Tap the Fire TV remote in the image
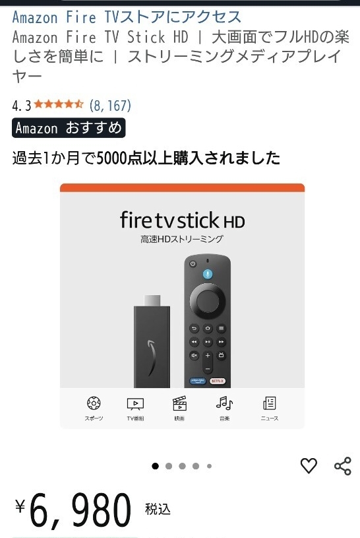This screenshot has height=538, width=360. click(x=208, y=321)
